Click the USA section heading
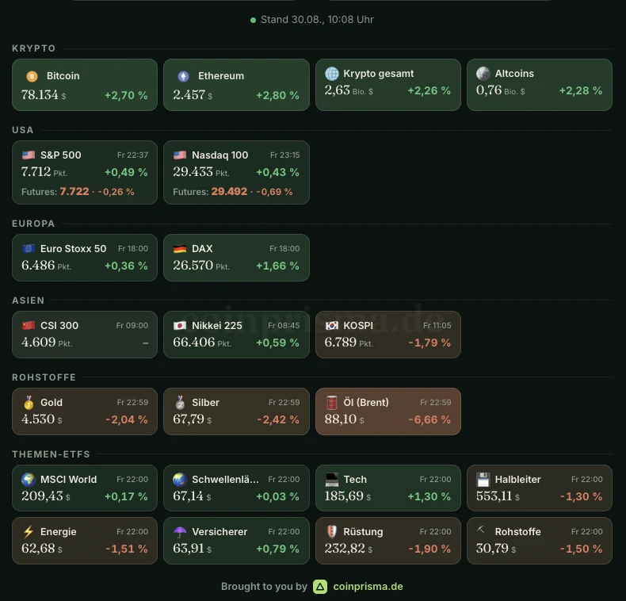The width and height of the screenshot is (626, 601). pyautogui.click(x=23, y=130)
